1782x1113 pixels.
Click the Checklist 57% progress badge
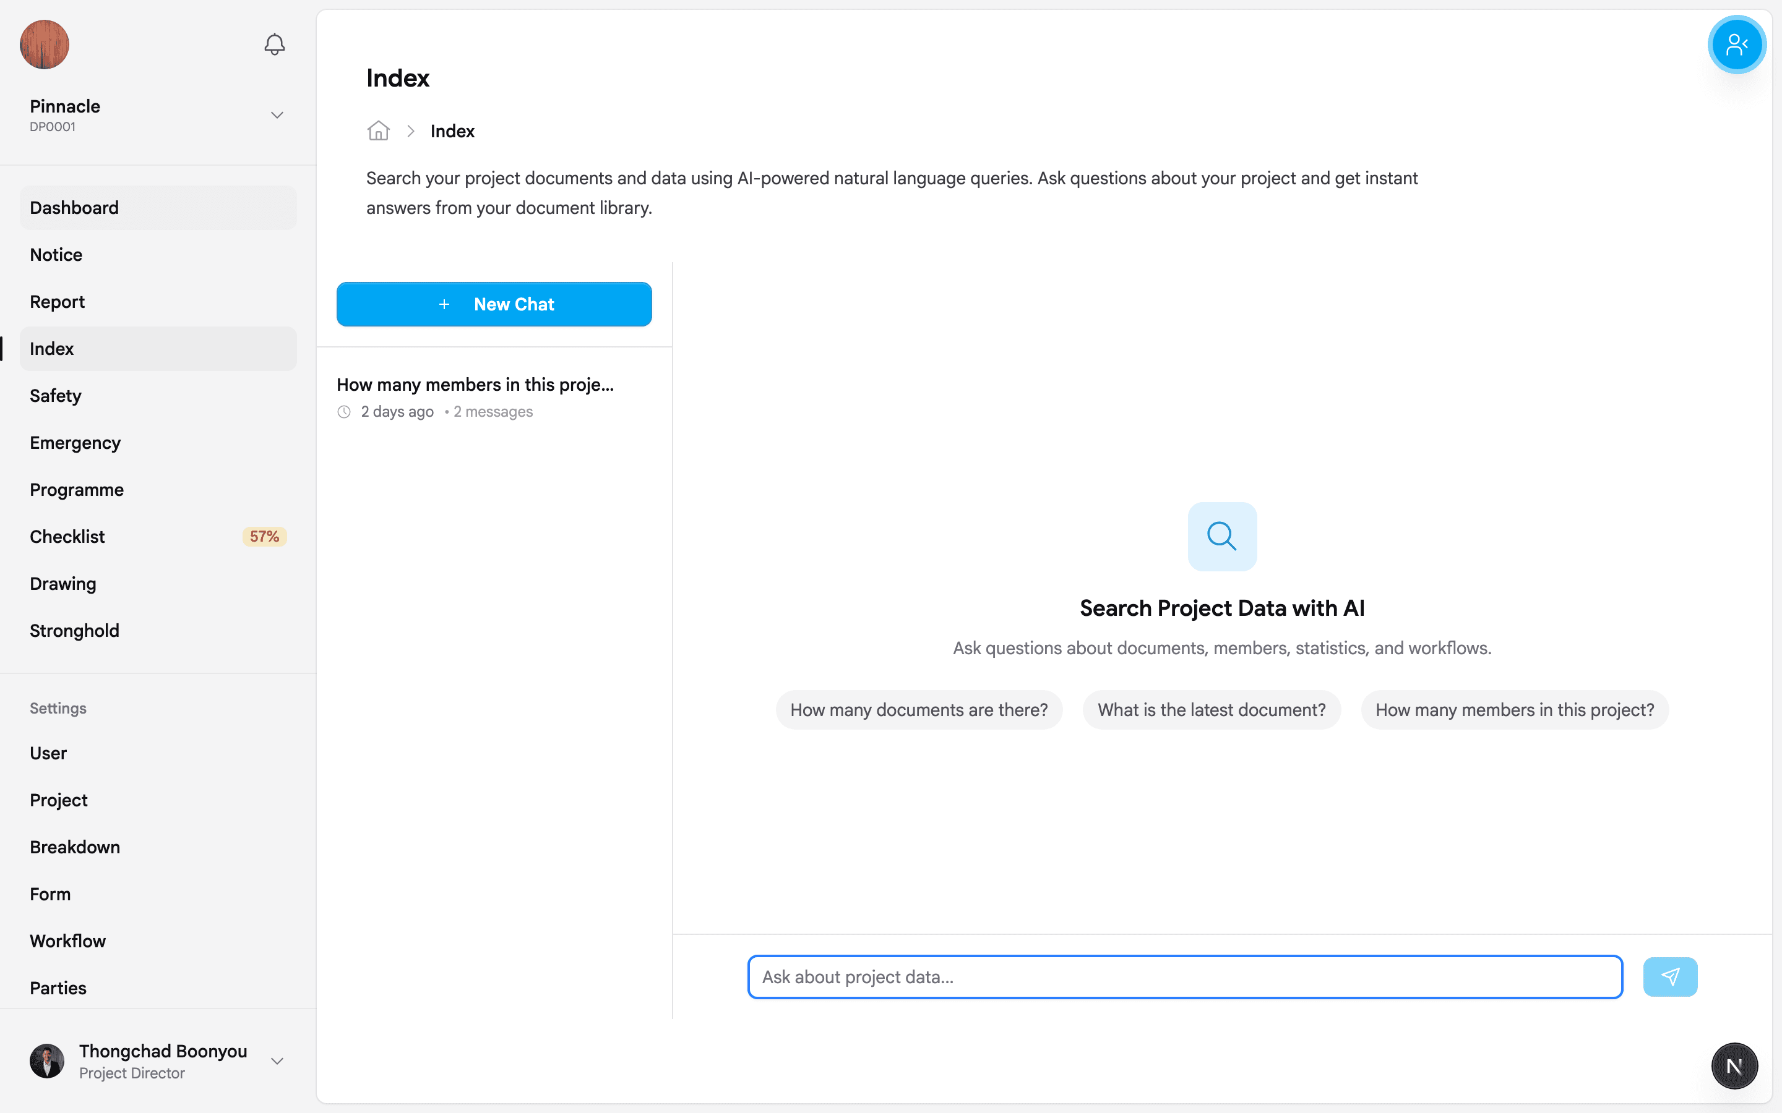point(264,536)
